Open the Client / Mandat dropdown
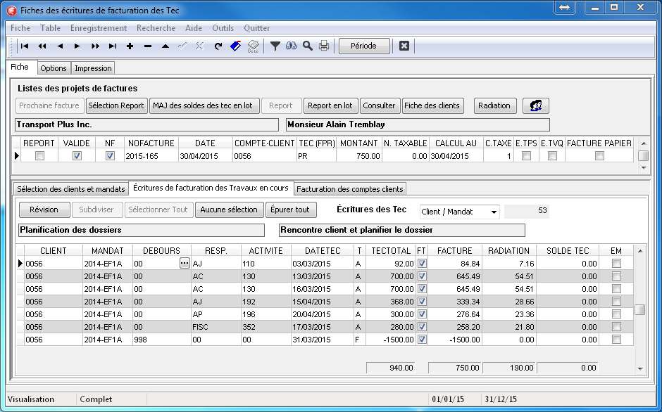Viewport: 662px width, 412px height. (494, 212)
